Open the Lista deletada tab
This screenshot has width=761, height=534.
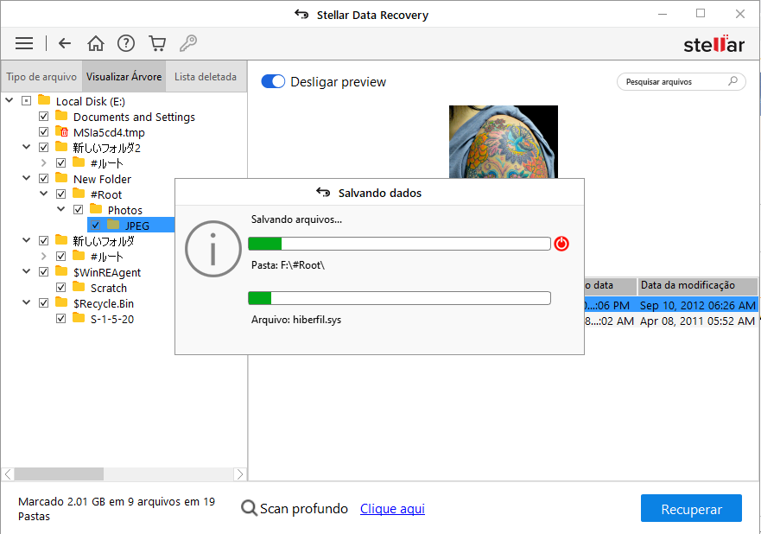coord(206,77)
